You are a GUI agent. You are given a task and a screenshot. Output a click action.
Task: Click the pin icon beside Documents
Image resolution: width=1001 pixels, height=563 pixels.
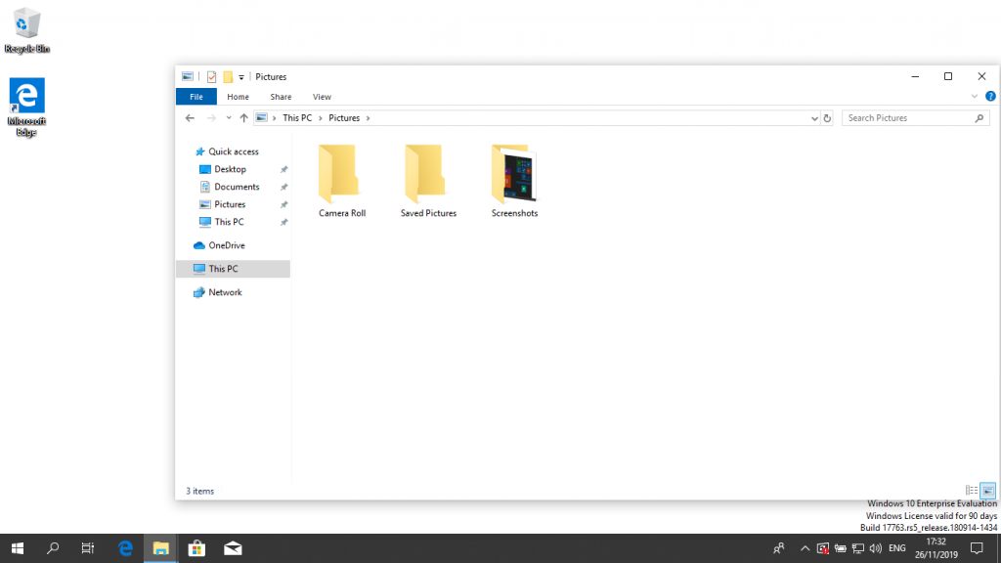pos(284,187)
